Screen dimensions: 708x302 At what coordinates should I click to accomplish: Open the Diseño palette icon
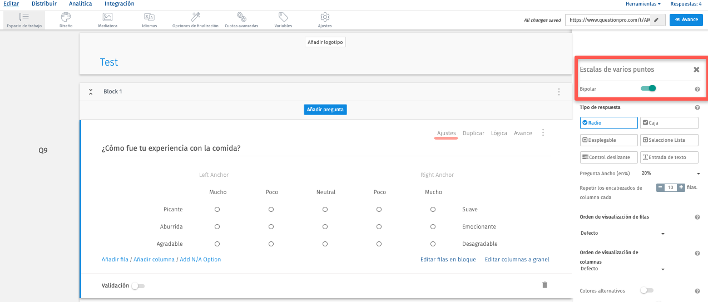click(x=66, y=17)
